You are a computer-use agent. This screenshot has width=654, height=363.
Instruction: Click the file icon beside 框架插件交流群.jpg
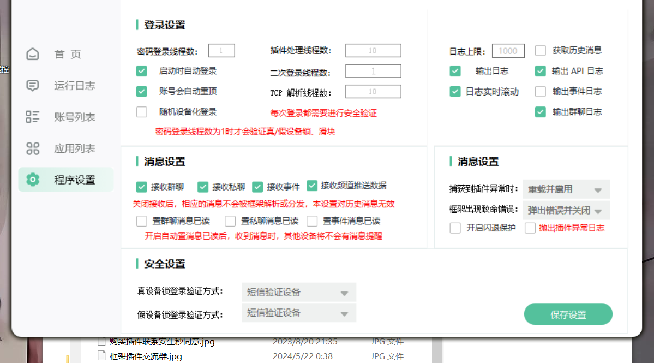click(x=101, y=355)
